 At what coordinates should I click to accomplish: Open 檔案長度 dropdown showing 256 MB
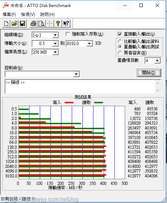[x=55, y=52]
